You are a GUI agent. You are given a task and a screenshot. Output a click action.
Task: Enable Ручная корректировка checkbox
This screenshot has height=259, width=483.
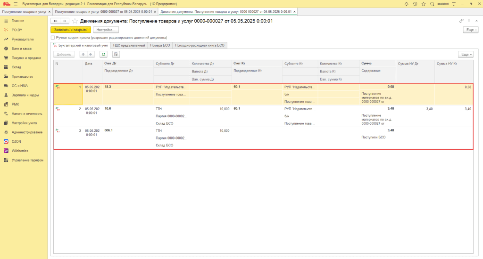pos(53,38)
